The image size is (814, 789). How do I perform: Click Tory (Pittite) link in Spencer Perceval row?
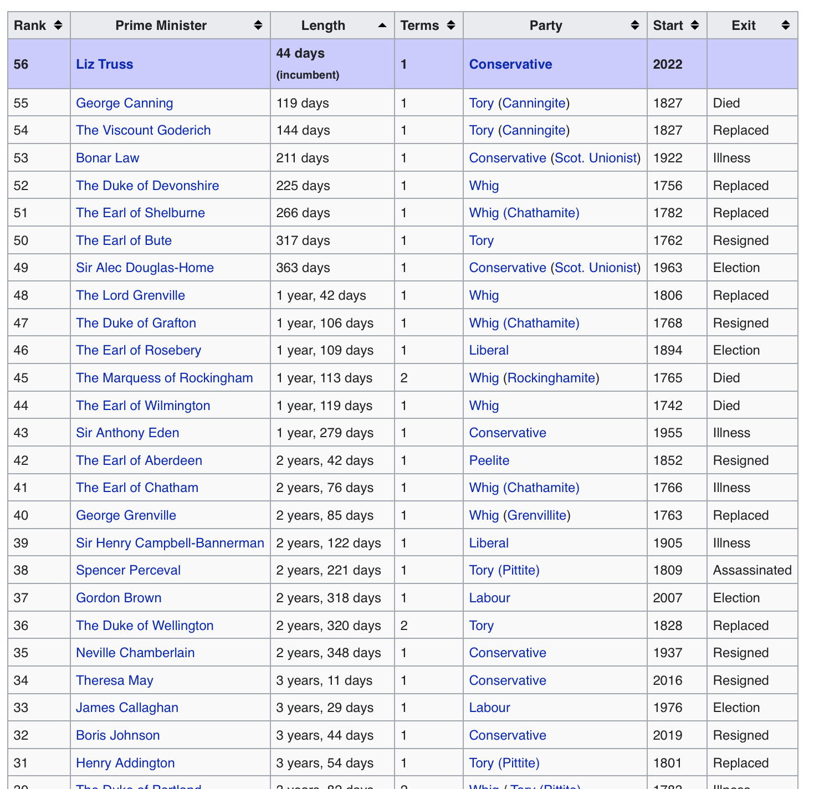pos(504,570)
